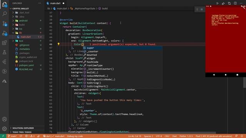Select 'hashCode' suggestion in autocomplete
The width and height of the screenshot is (246, 138).
click(122, 62)
